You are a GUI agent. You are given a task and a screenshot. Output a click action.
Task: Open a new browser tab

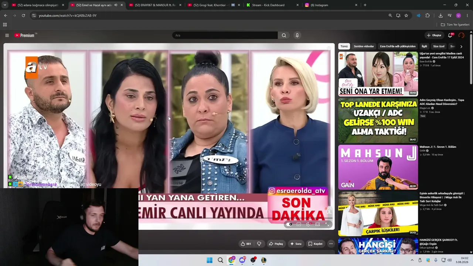(x=365, y=5)
